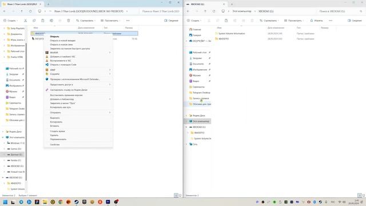
Task: Click Этот компьютер breadcrumb in right window
Action: click(242, 11)
